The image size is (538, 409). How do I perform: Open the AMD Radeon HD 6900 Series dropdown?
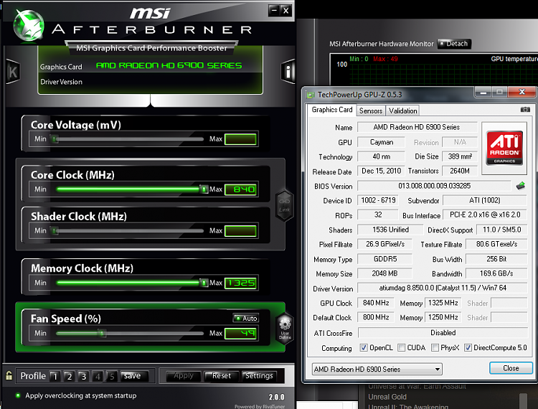(x=377, y=370)
